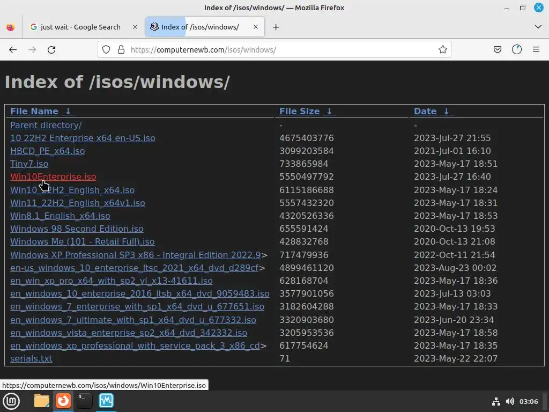This screenshot has width=549, height=412.
Task: Open serials.txt file link
Action: 31,359
